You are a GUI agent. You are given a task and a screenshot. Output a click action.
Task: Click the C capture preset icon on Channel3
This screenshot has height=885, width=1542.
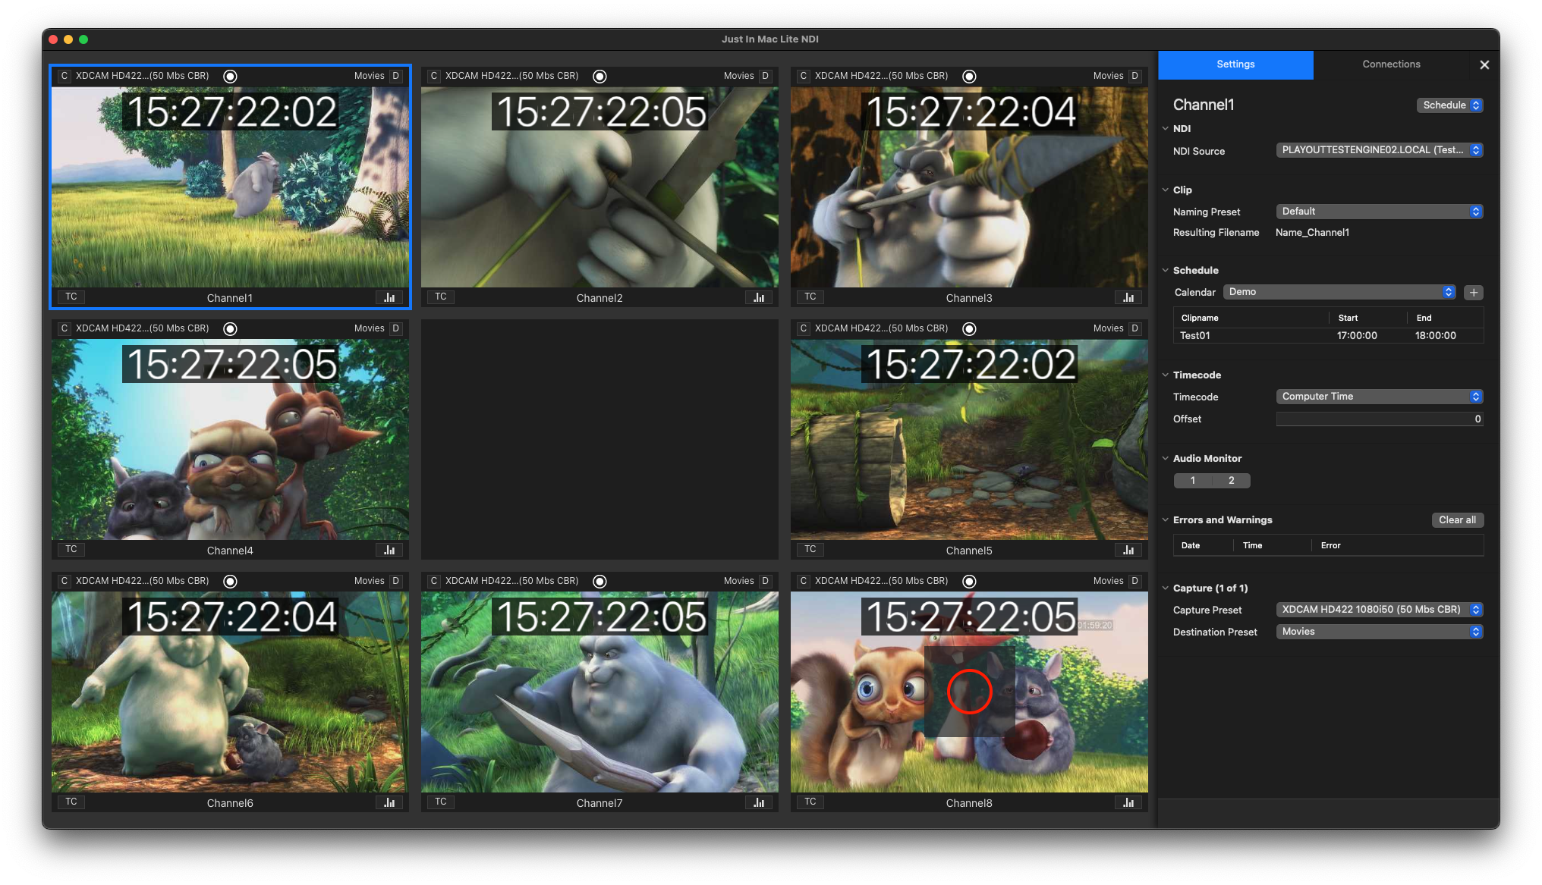(x=804, y=76)
